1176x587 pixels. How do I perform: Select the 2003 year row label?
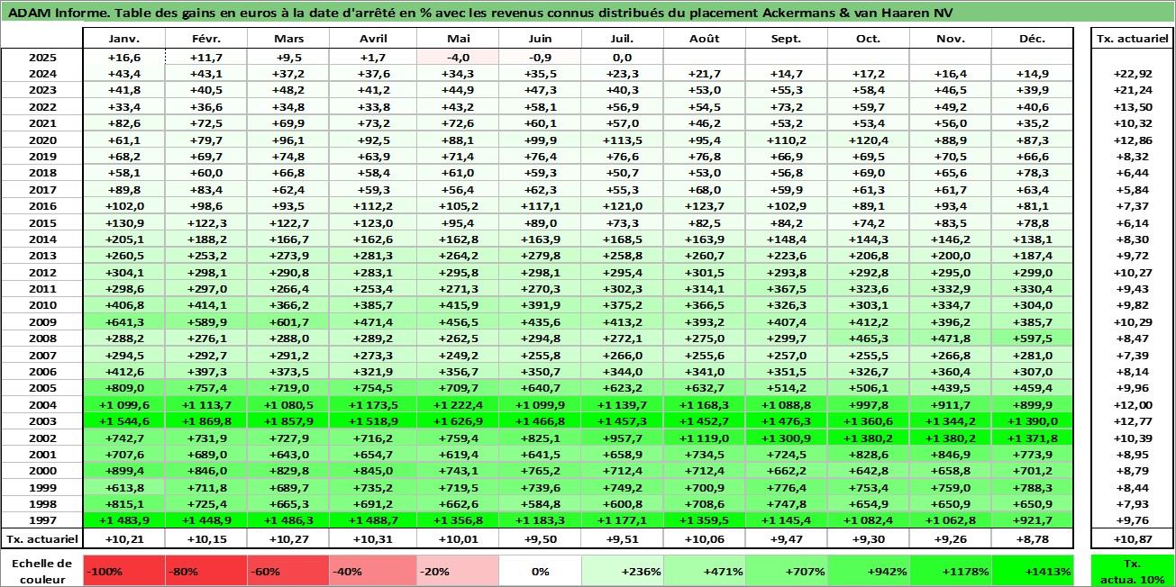42,421
